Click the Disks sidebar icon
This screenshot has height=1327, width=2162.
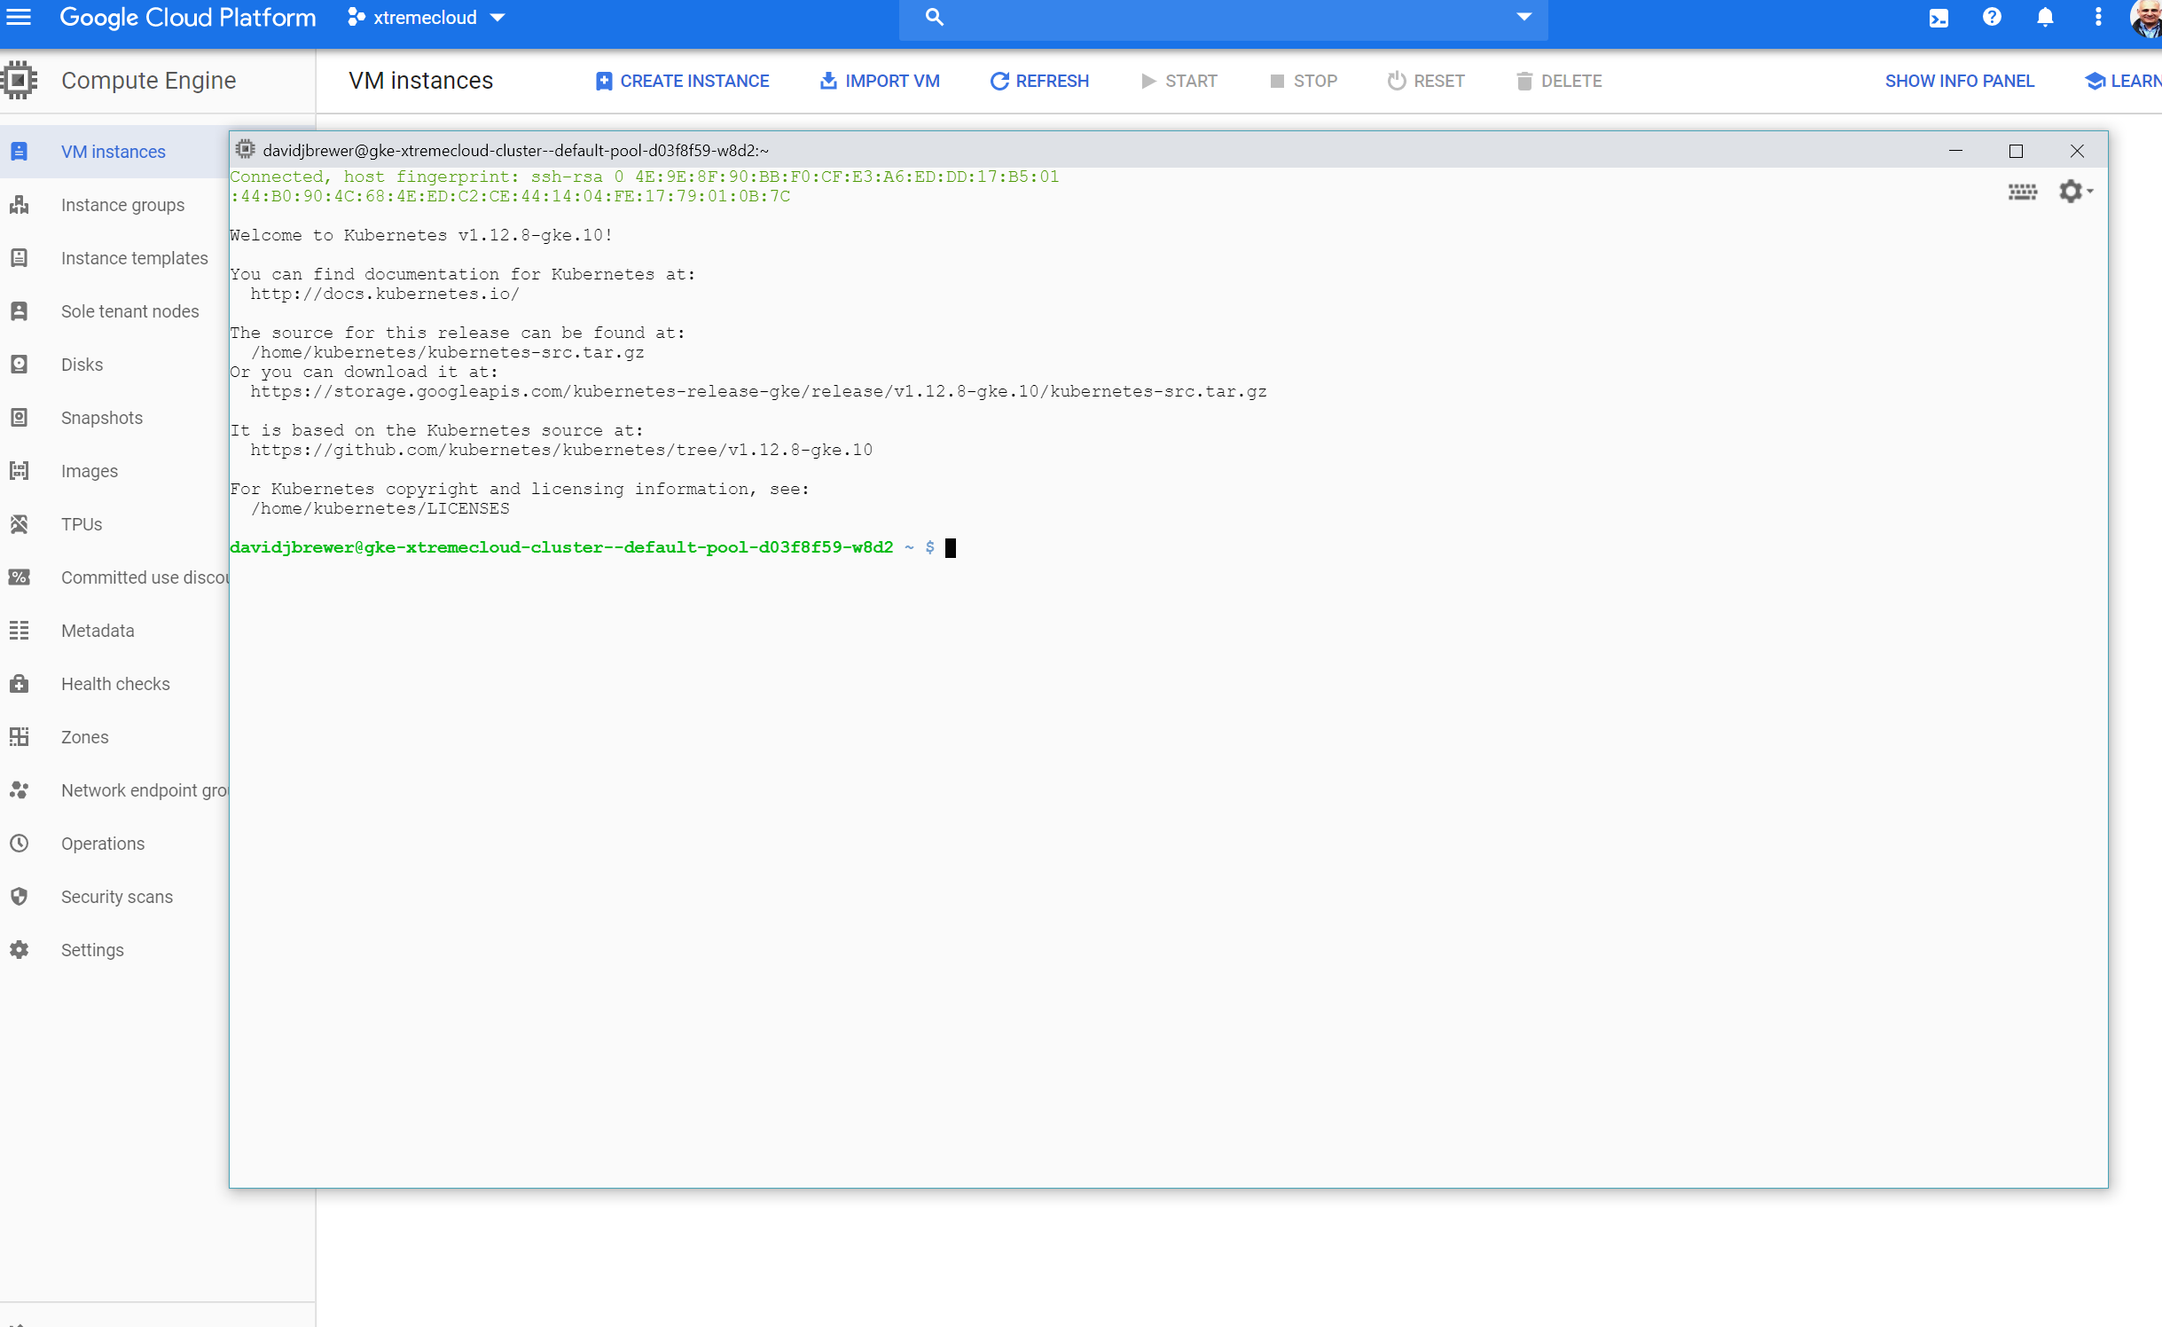pyautogui.click(x=19, y=365)
